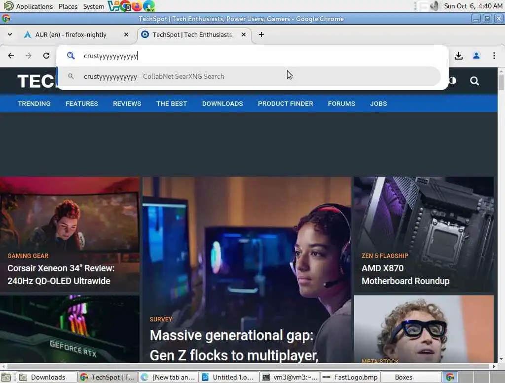The width and height of the screenshot is (505, 383).
Task: Click the show desktop button in taskbar
Action: [x=6, y=377]
